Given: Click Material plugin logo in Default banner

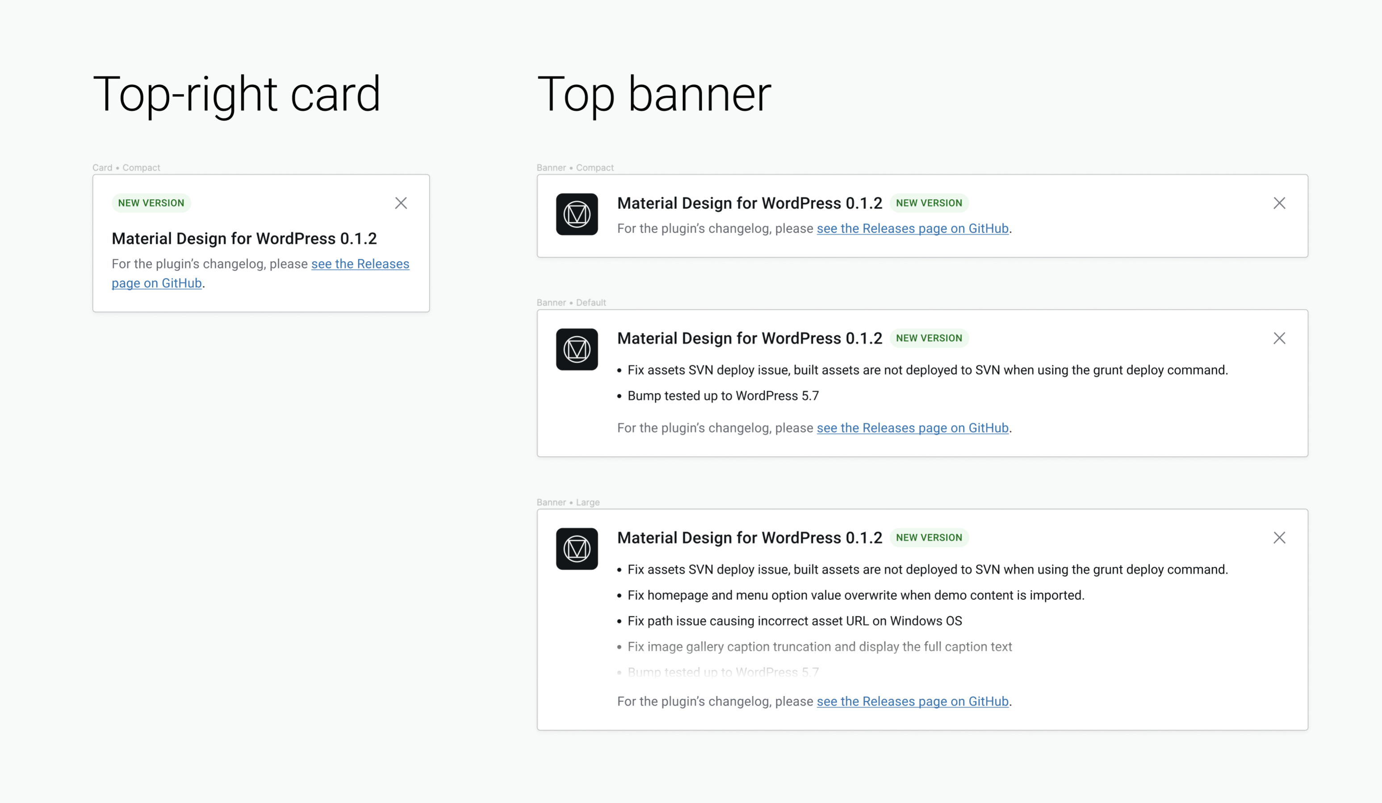Looking at the screenshot, I should tap(576, 349).
